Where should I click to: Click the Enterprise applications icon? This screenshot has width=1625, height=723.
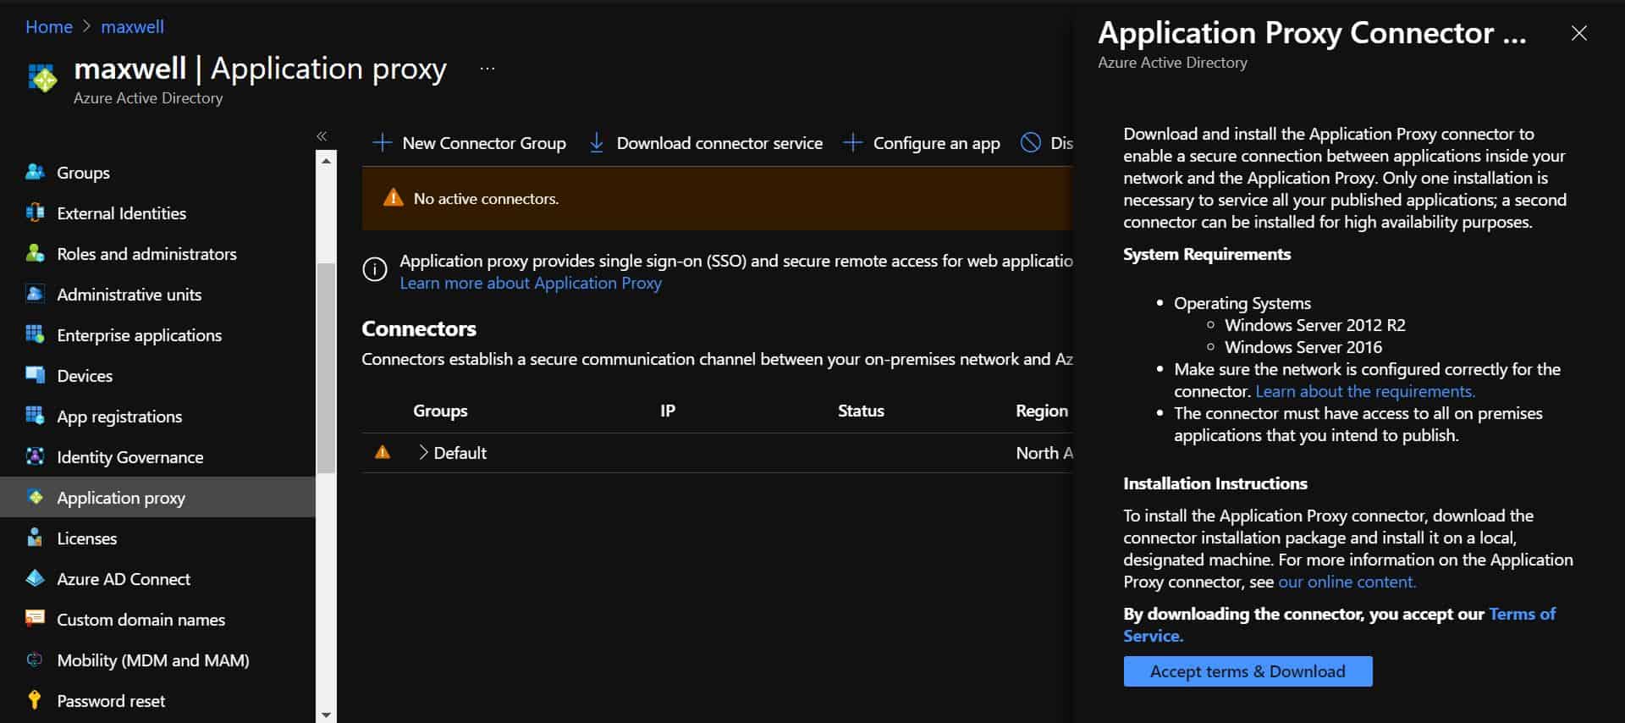tap(35, 334)
